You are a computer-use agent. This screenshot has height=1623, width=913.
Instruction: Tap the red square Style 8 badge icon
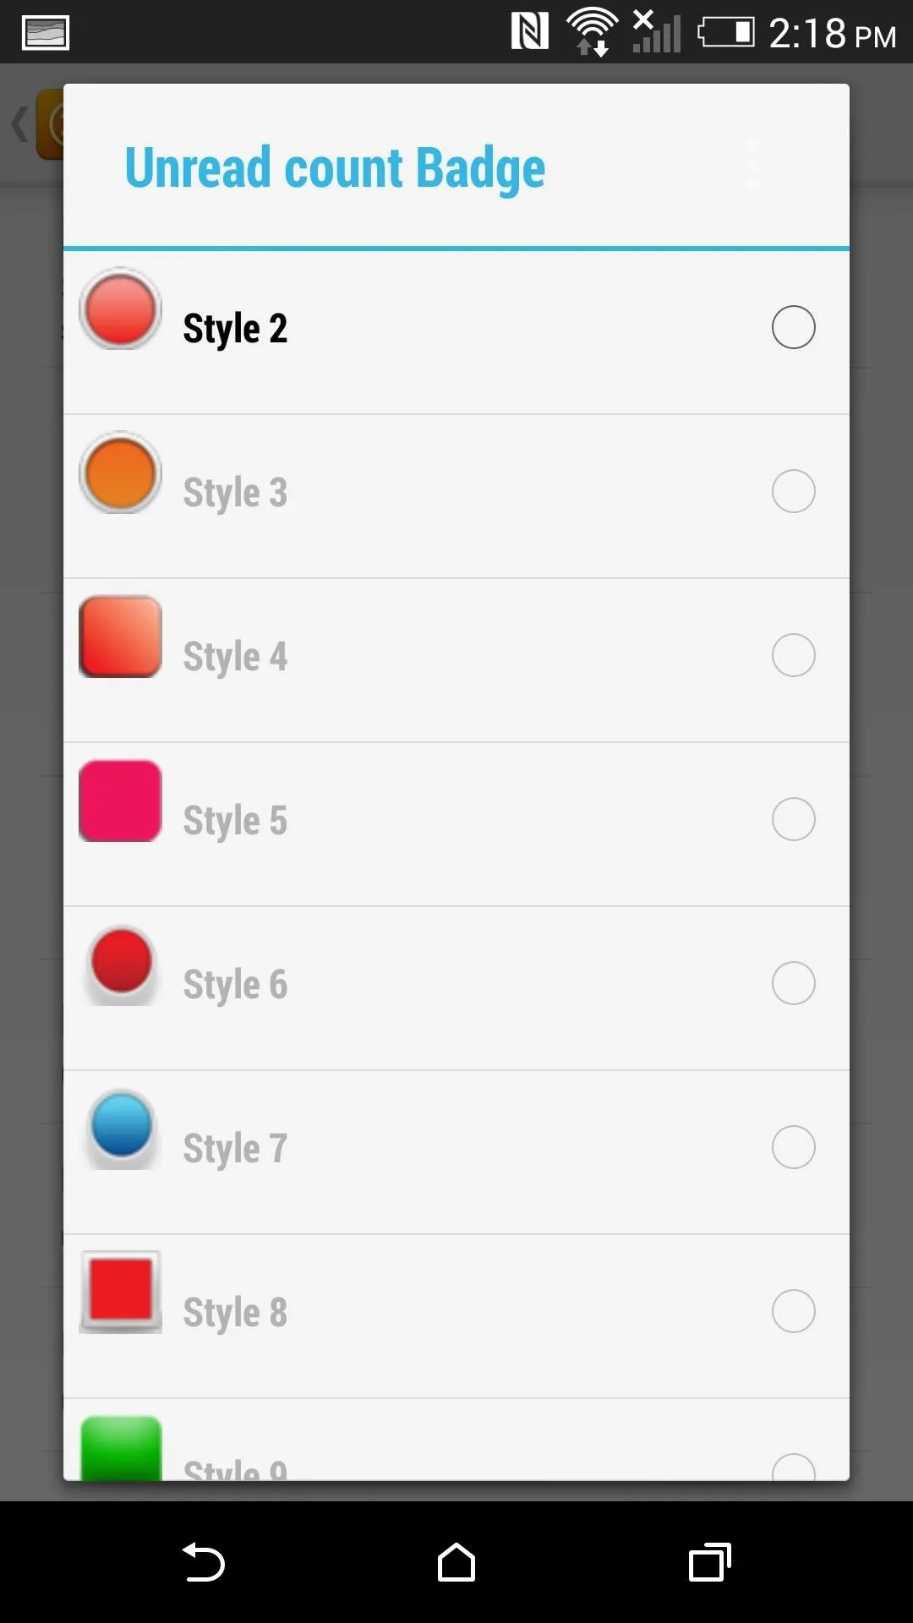[x=120, y=1292]
